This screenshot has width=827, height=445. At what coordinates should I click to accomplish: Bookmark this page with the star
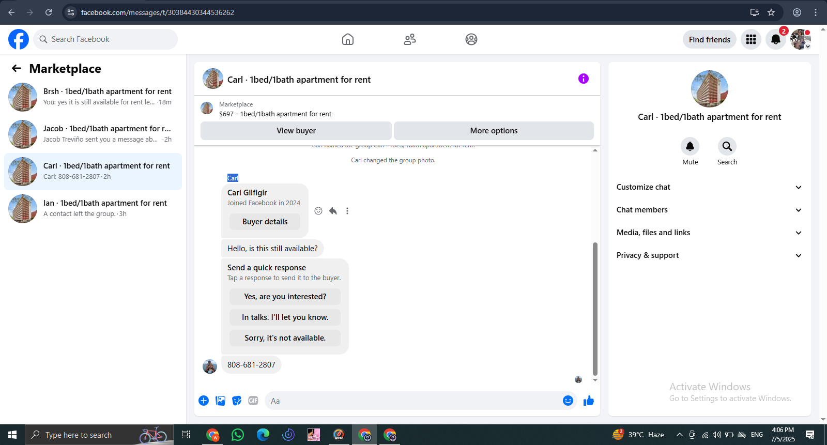(771, 12)
